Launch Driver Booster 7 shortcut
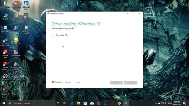Image resolution: width=189 pixels, height=106 pixels. point(5,90)
